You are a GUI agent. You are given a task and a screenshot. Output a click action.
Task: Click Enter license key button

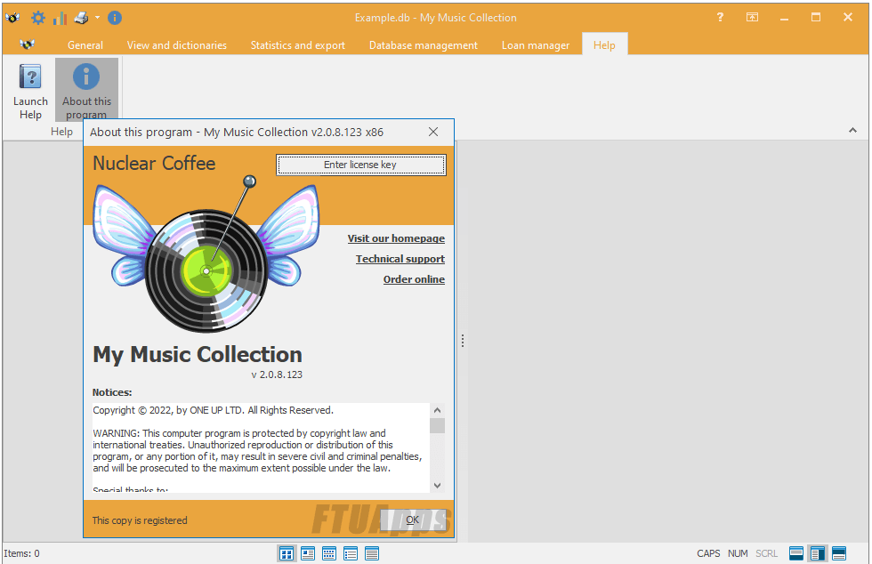[361, 165]
